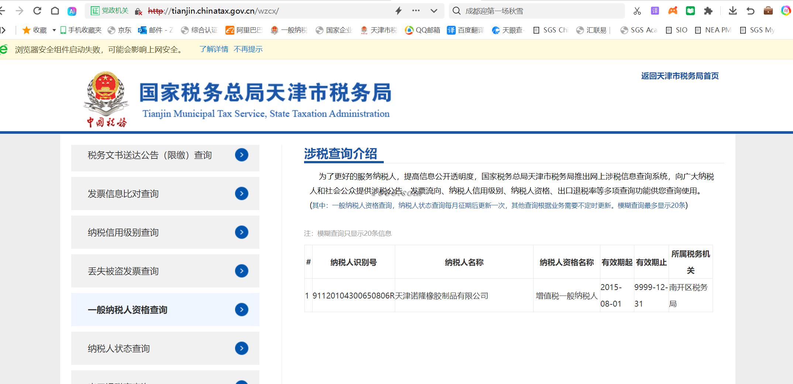Image resolution: width=793 pixels, height=384 pixels.
Task: Click the 纳税人名称 column header
Action: (x=464, y=262)
